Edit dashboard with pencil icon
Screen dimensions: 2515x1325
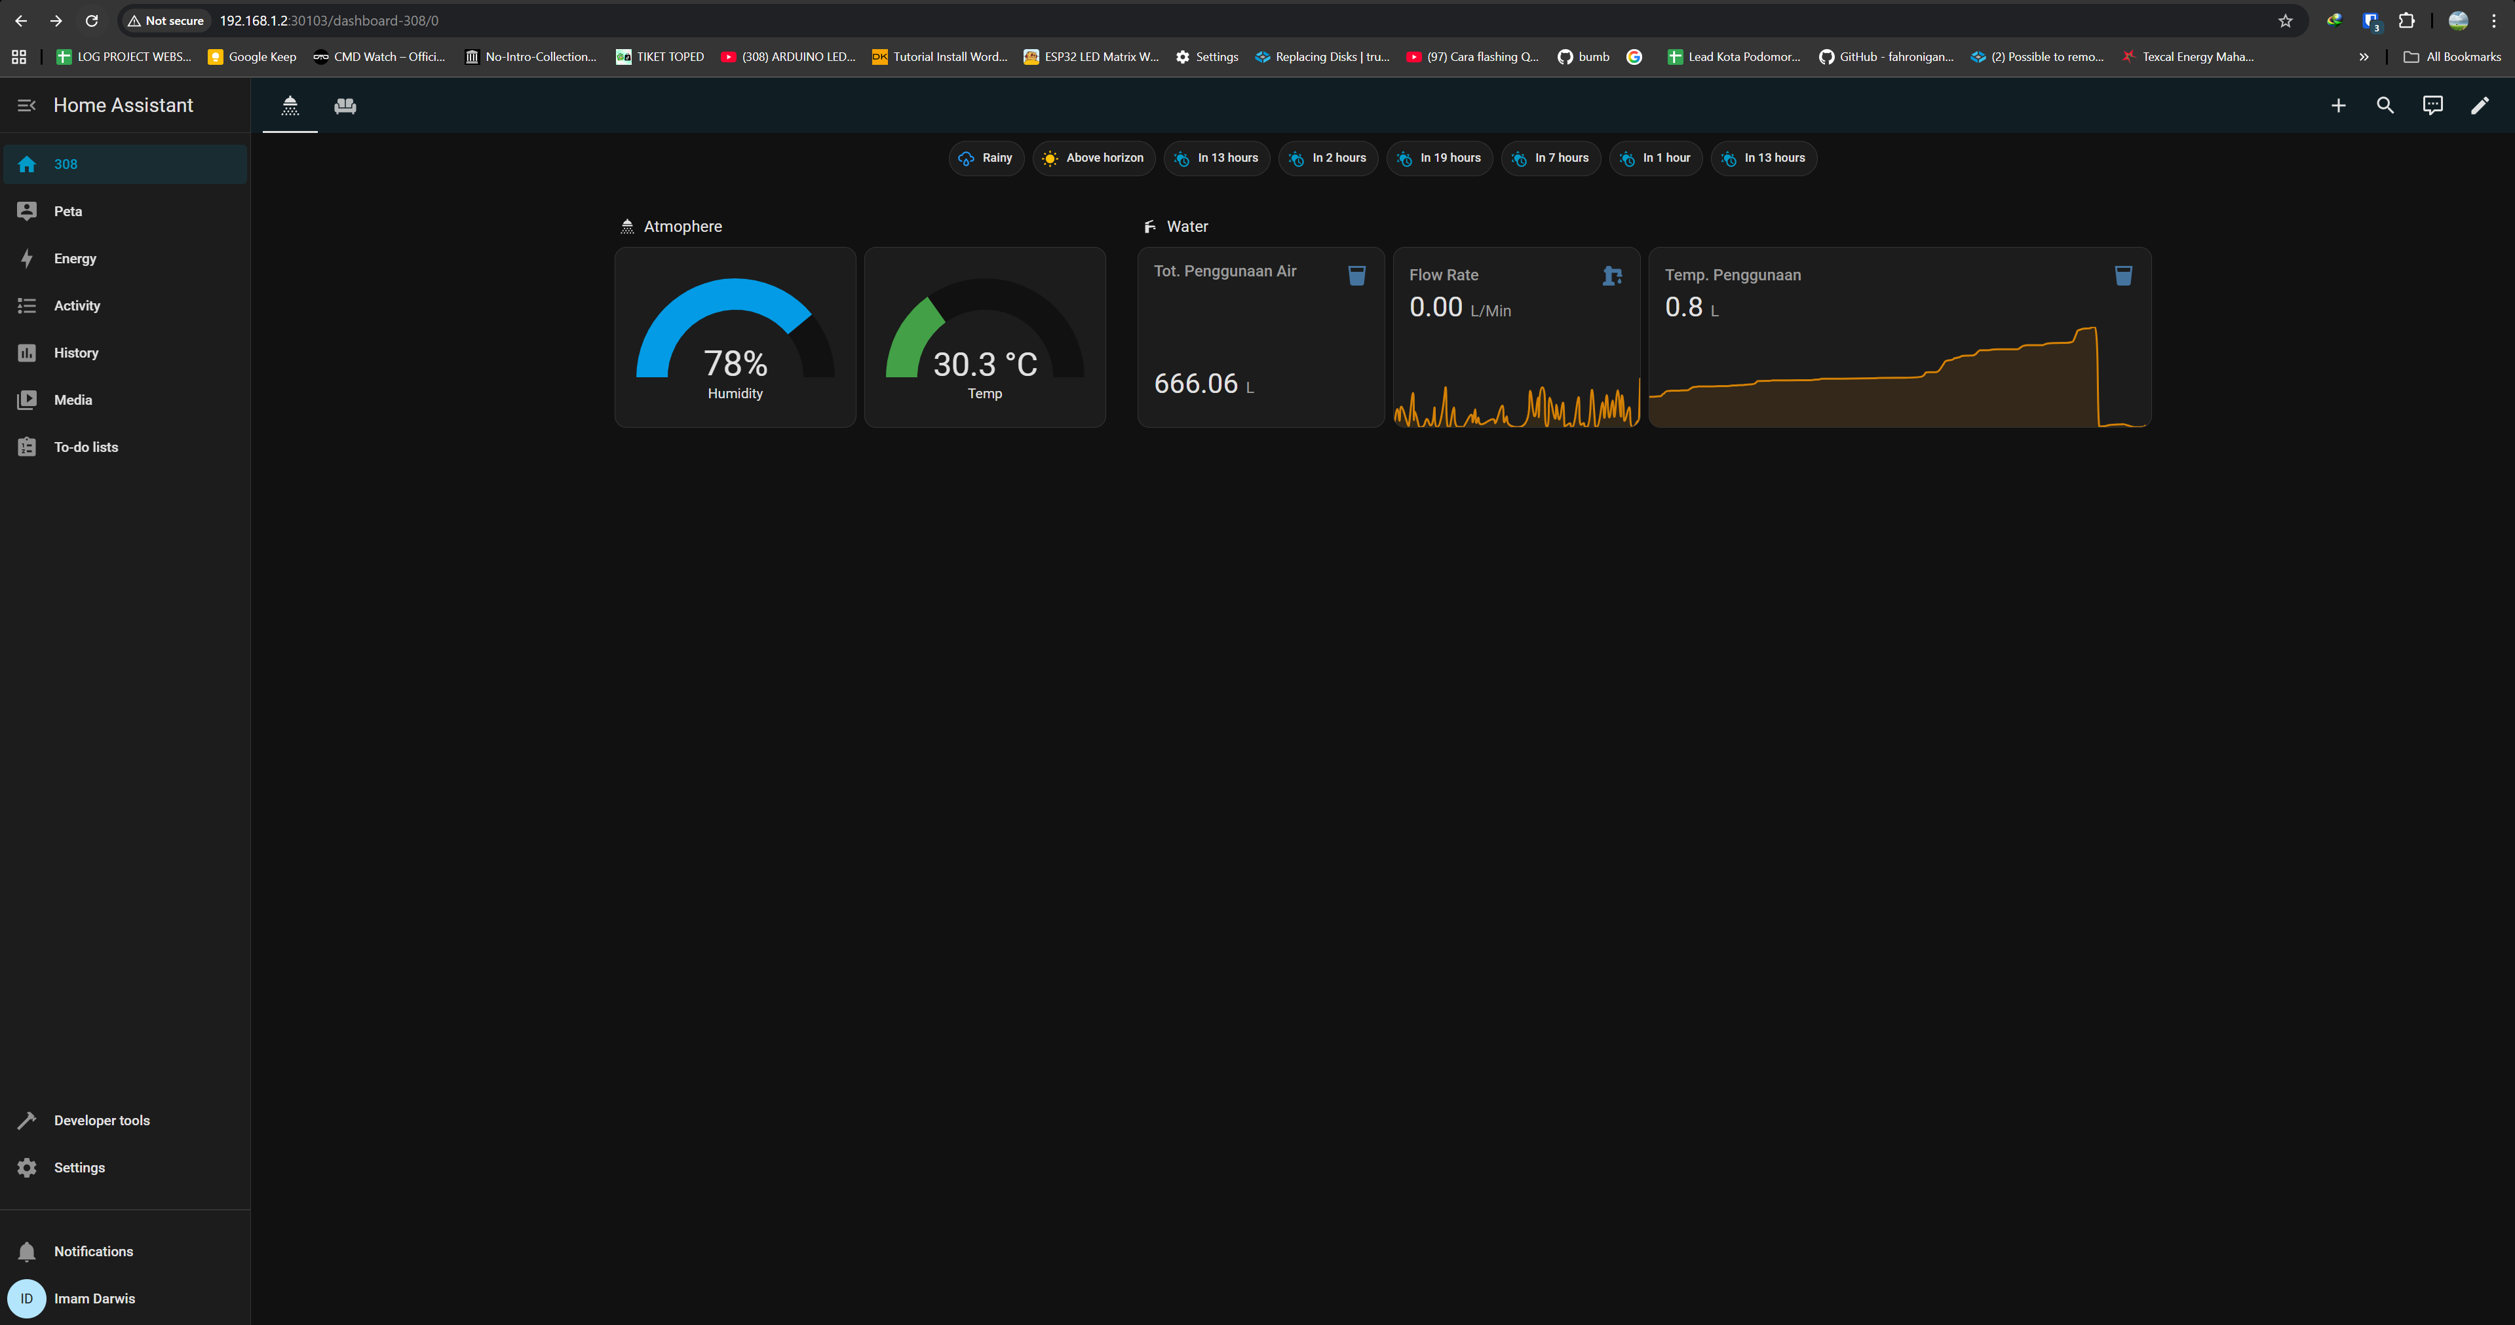click(2479, 105)
